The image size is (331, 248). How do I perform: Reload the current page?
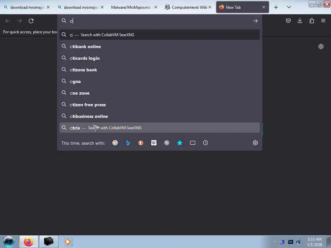(x=31, y=21)
